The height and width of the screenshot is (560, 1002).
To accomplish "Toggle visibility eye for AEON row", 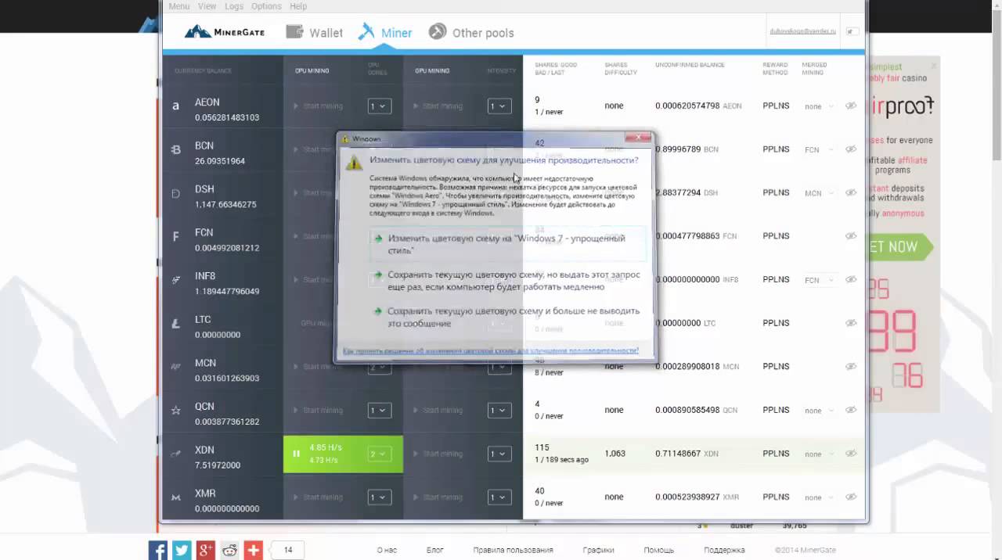I will point(851,106).
